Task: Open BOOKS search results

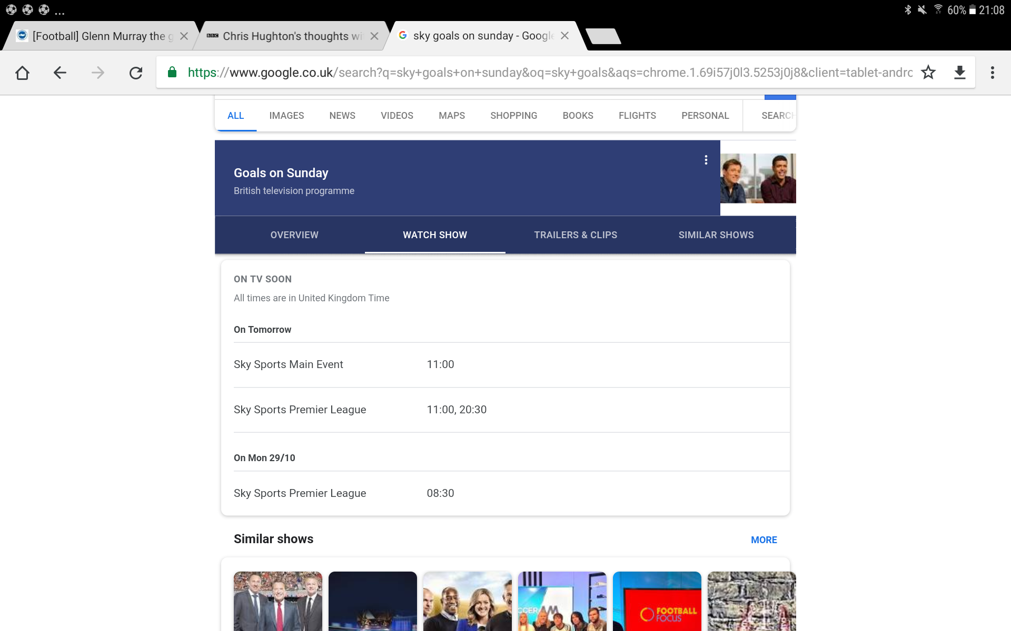Action: (x=578, y=116)
